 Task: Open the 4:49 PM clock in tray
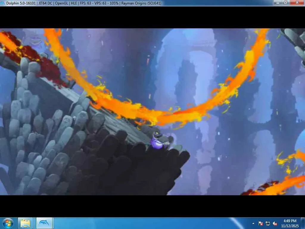(290, 223)
